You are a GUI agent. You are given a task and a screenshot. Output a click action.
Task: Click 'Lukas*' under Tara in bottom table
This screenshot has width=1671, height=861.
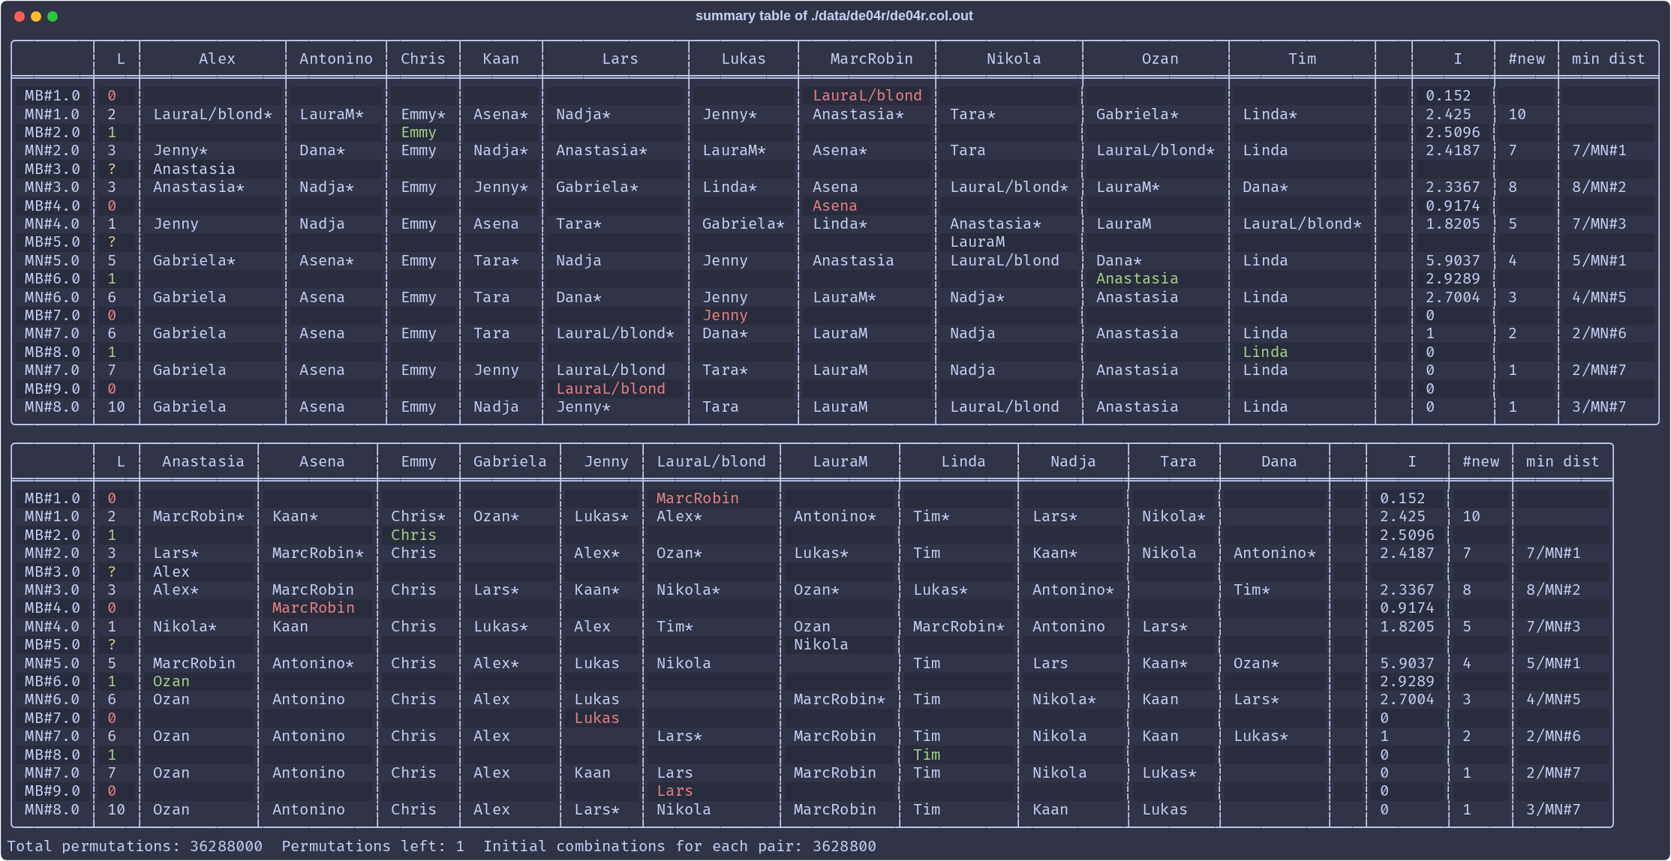click(1169, 772)
